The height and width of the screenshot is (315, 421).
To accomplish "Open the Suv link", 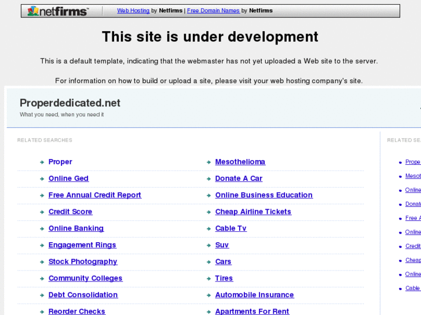I will [x=222, y=245].
